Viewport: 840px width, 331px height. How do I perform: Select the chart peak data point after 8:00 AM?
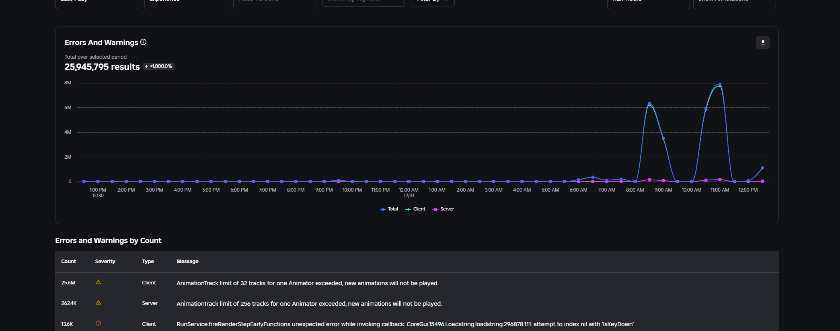649,103
